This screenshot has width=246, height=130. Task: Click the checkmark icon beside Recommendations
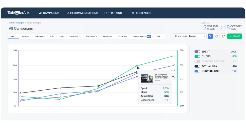tap(68, 13)
